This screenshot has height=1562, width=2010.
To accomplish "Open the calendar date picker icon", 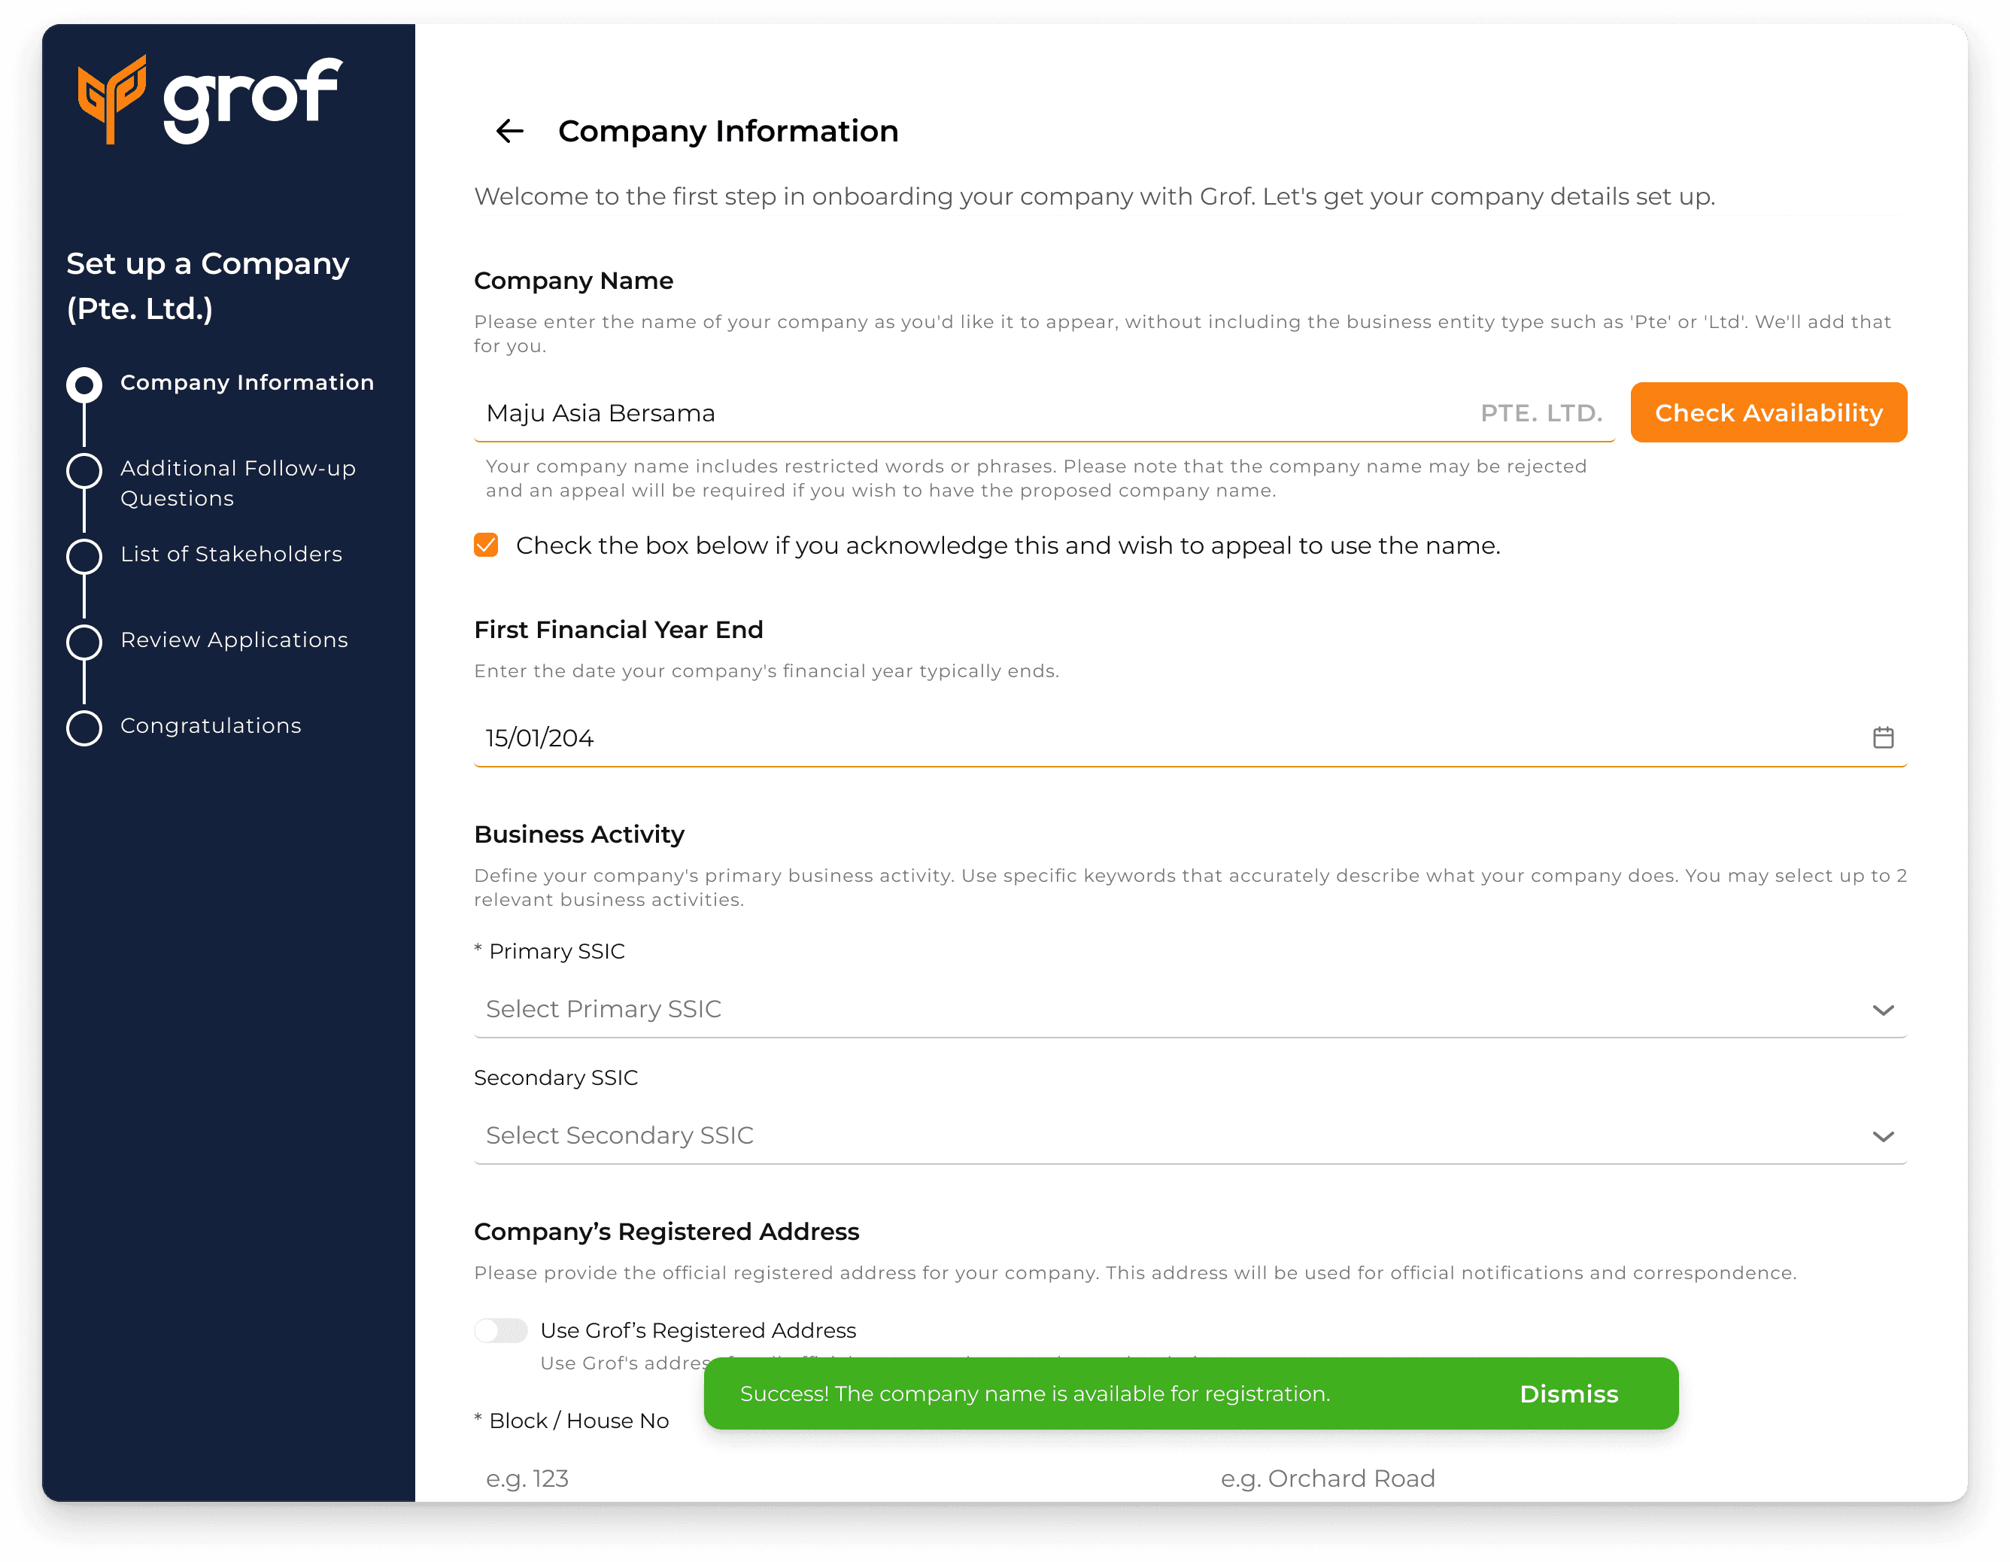I will pos(1882,737).
